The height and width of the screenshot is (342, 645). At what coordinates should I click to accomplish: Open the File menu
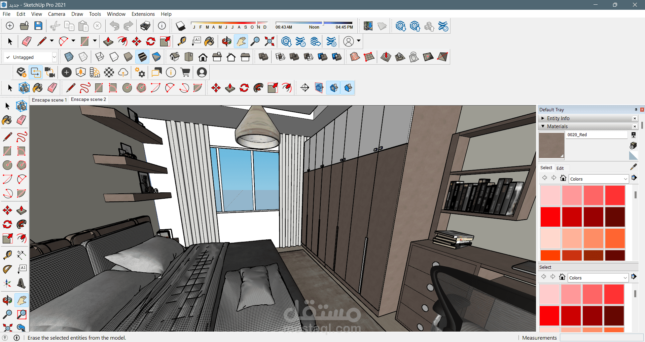[6, 14]
